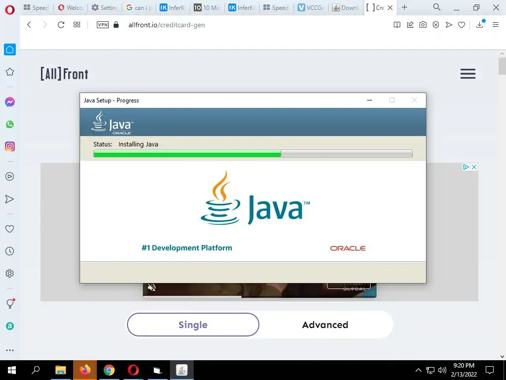Search open tabs with magnifier icon

pyautogui.click(x=437, y=7)
